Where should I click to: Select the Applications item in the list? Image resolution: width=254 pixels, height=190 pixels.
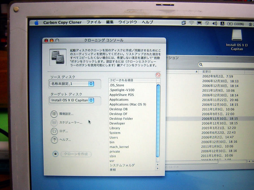coord(119,100)
